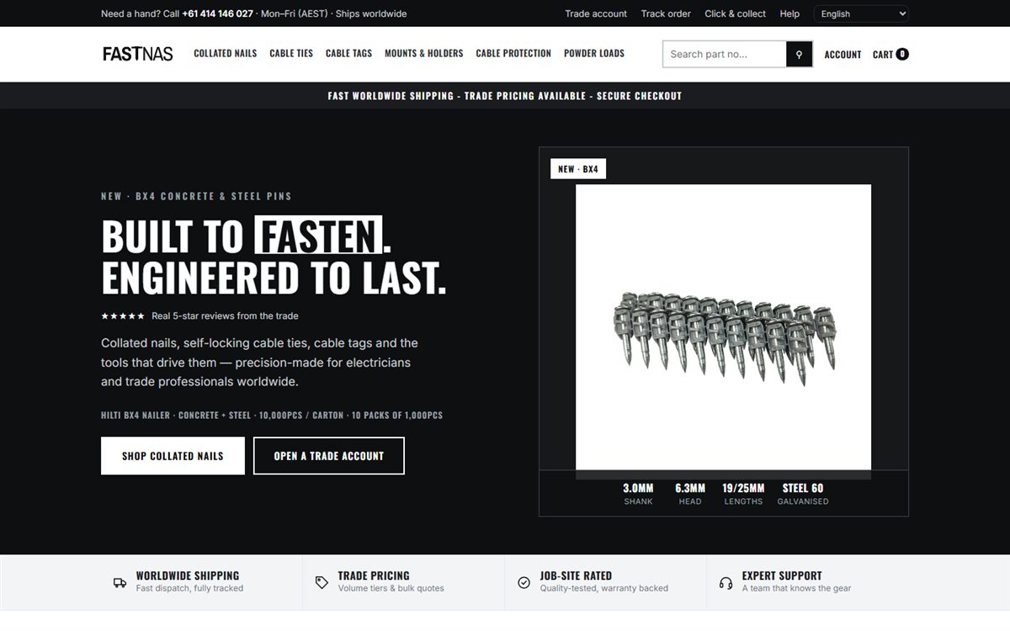This screenshot has height=631, width=1010.
Task: Click the Trade Pricing heading
Action: click(x=374, y=575)
